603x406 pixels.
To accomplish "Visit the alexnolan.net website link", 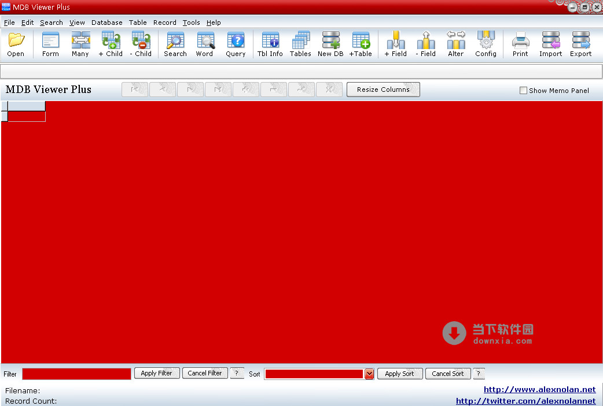I will coord(539,389).
